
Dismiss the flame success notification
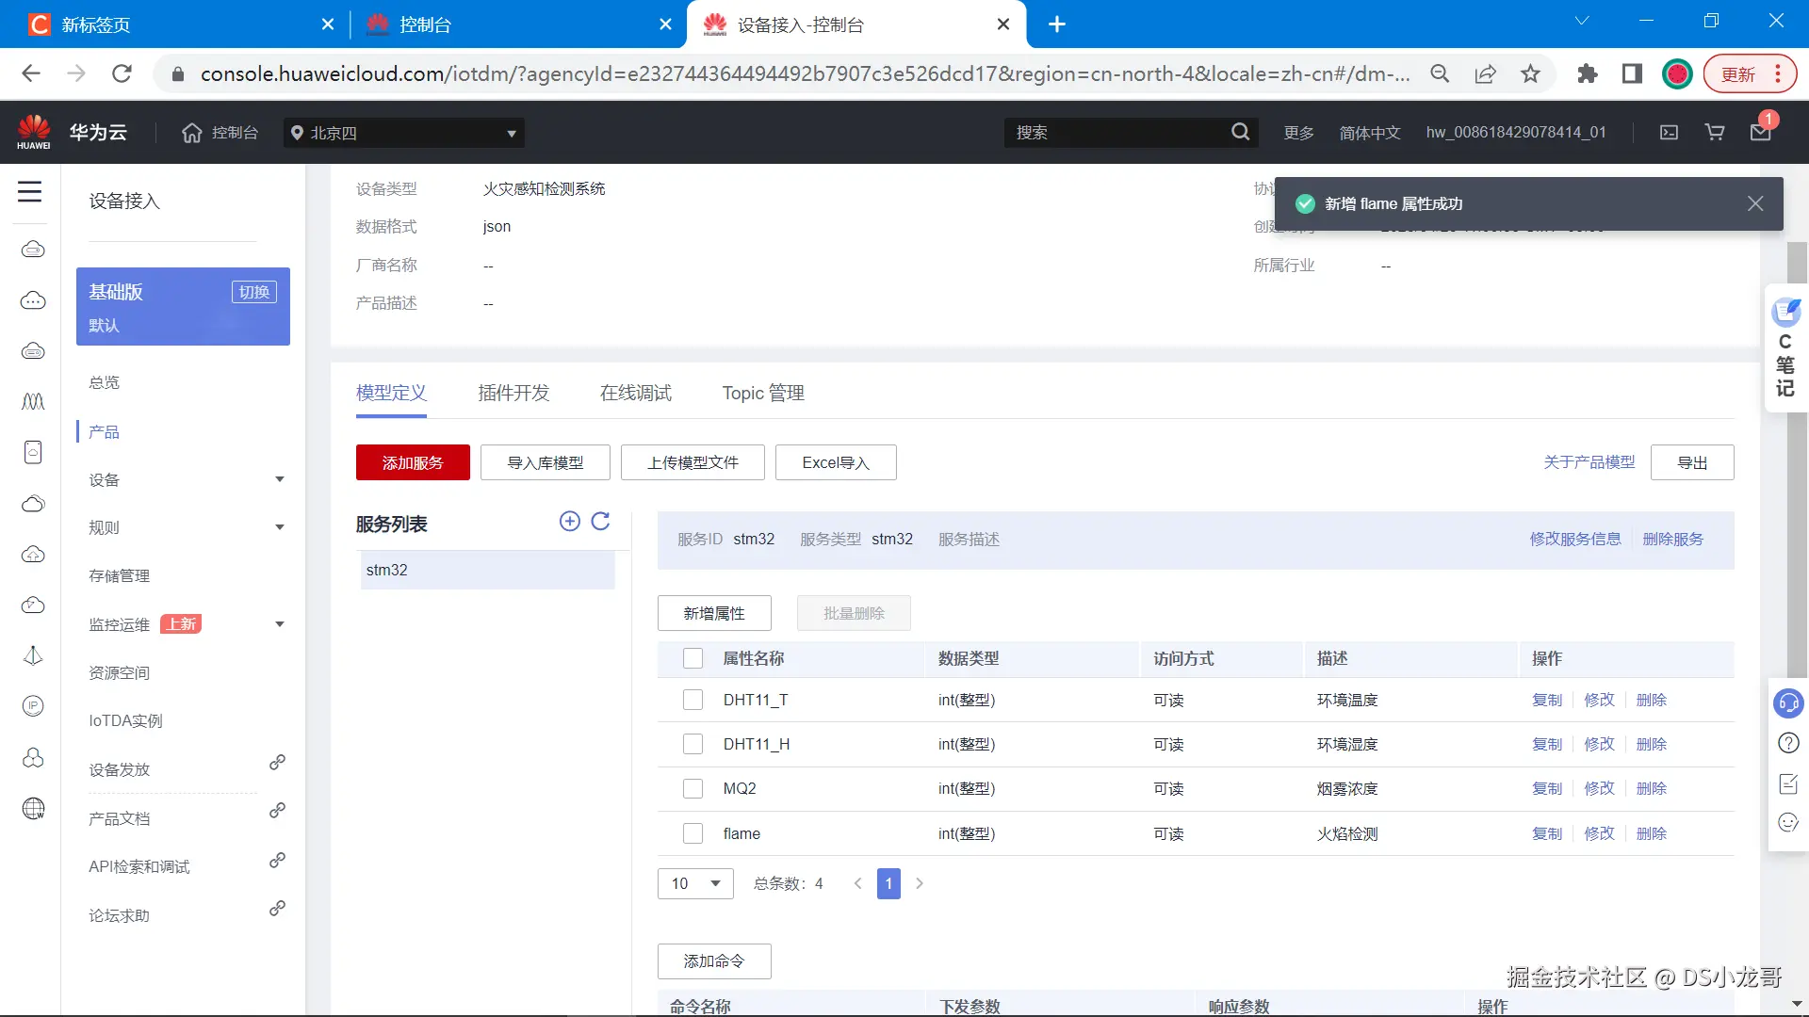tap(1755, 203)
